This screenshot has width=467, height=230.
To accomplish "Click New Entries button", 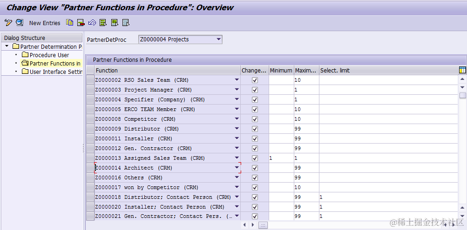I will pyautogui.click(x=45, y=23).
